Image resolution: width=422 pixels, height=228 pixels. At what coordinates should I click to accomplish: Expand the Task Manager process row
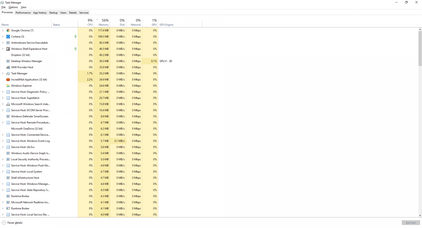[x=3, y=73]
